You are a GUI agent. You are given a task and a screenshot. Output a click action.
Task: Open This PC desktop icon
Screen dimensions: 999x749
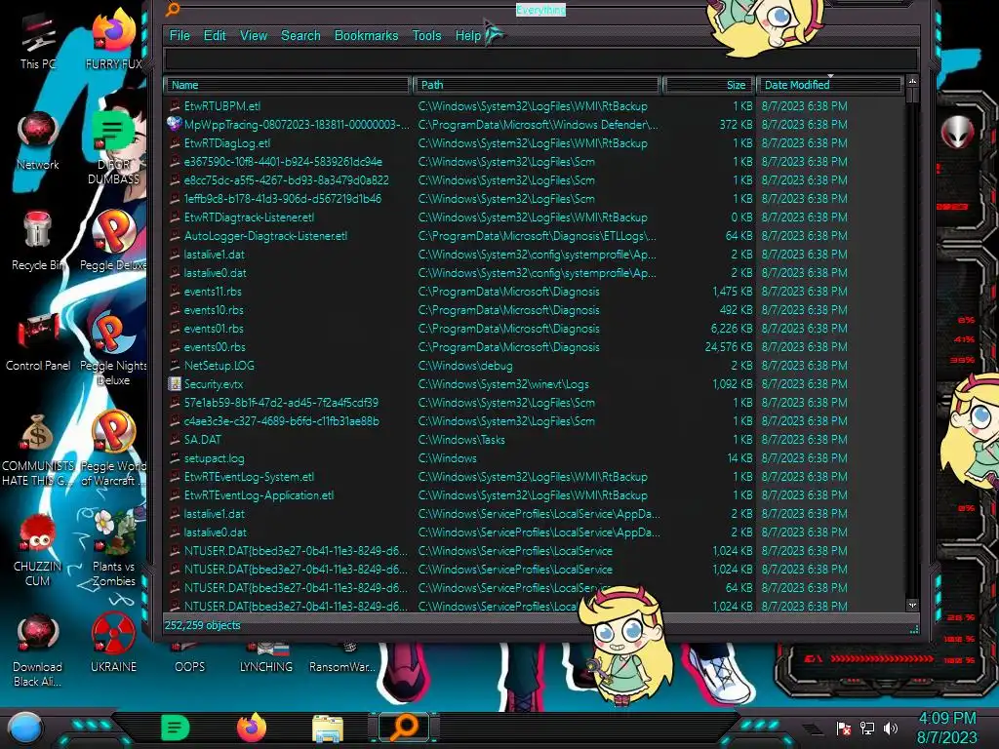[38, 41]
